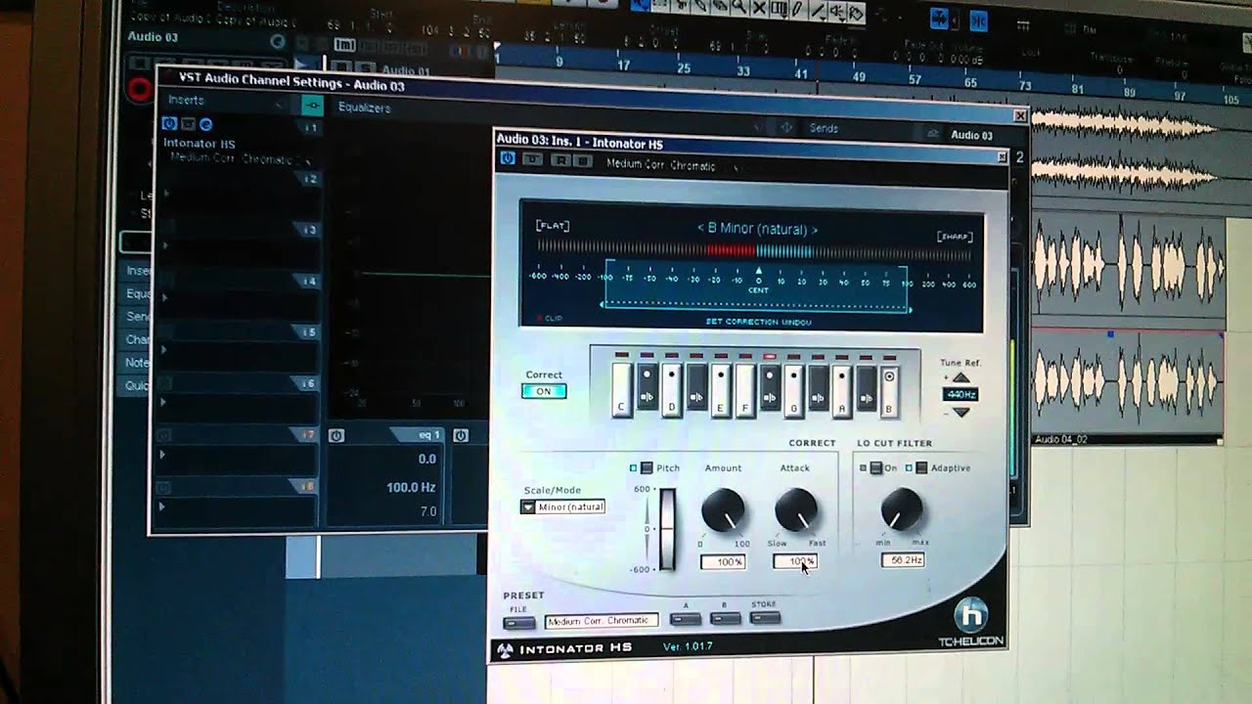The height and width of the screenshot is (704, 1252).
Task: Click the Amount 100% value field
Action: point(724,562)
